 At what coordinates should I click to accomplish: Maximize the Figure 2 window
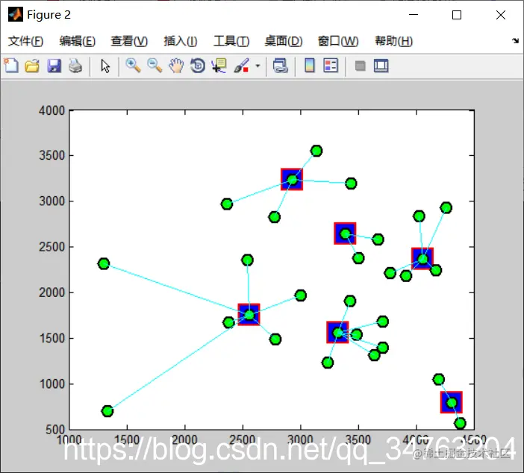[457, 15]
